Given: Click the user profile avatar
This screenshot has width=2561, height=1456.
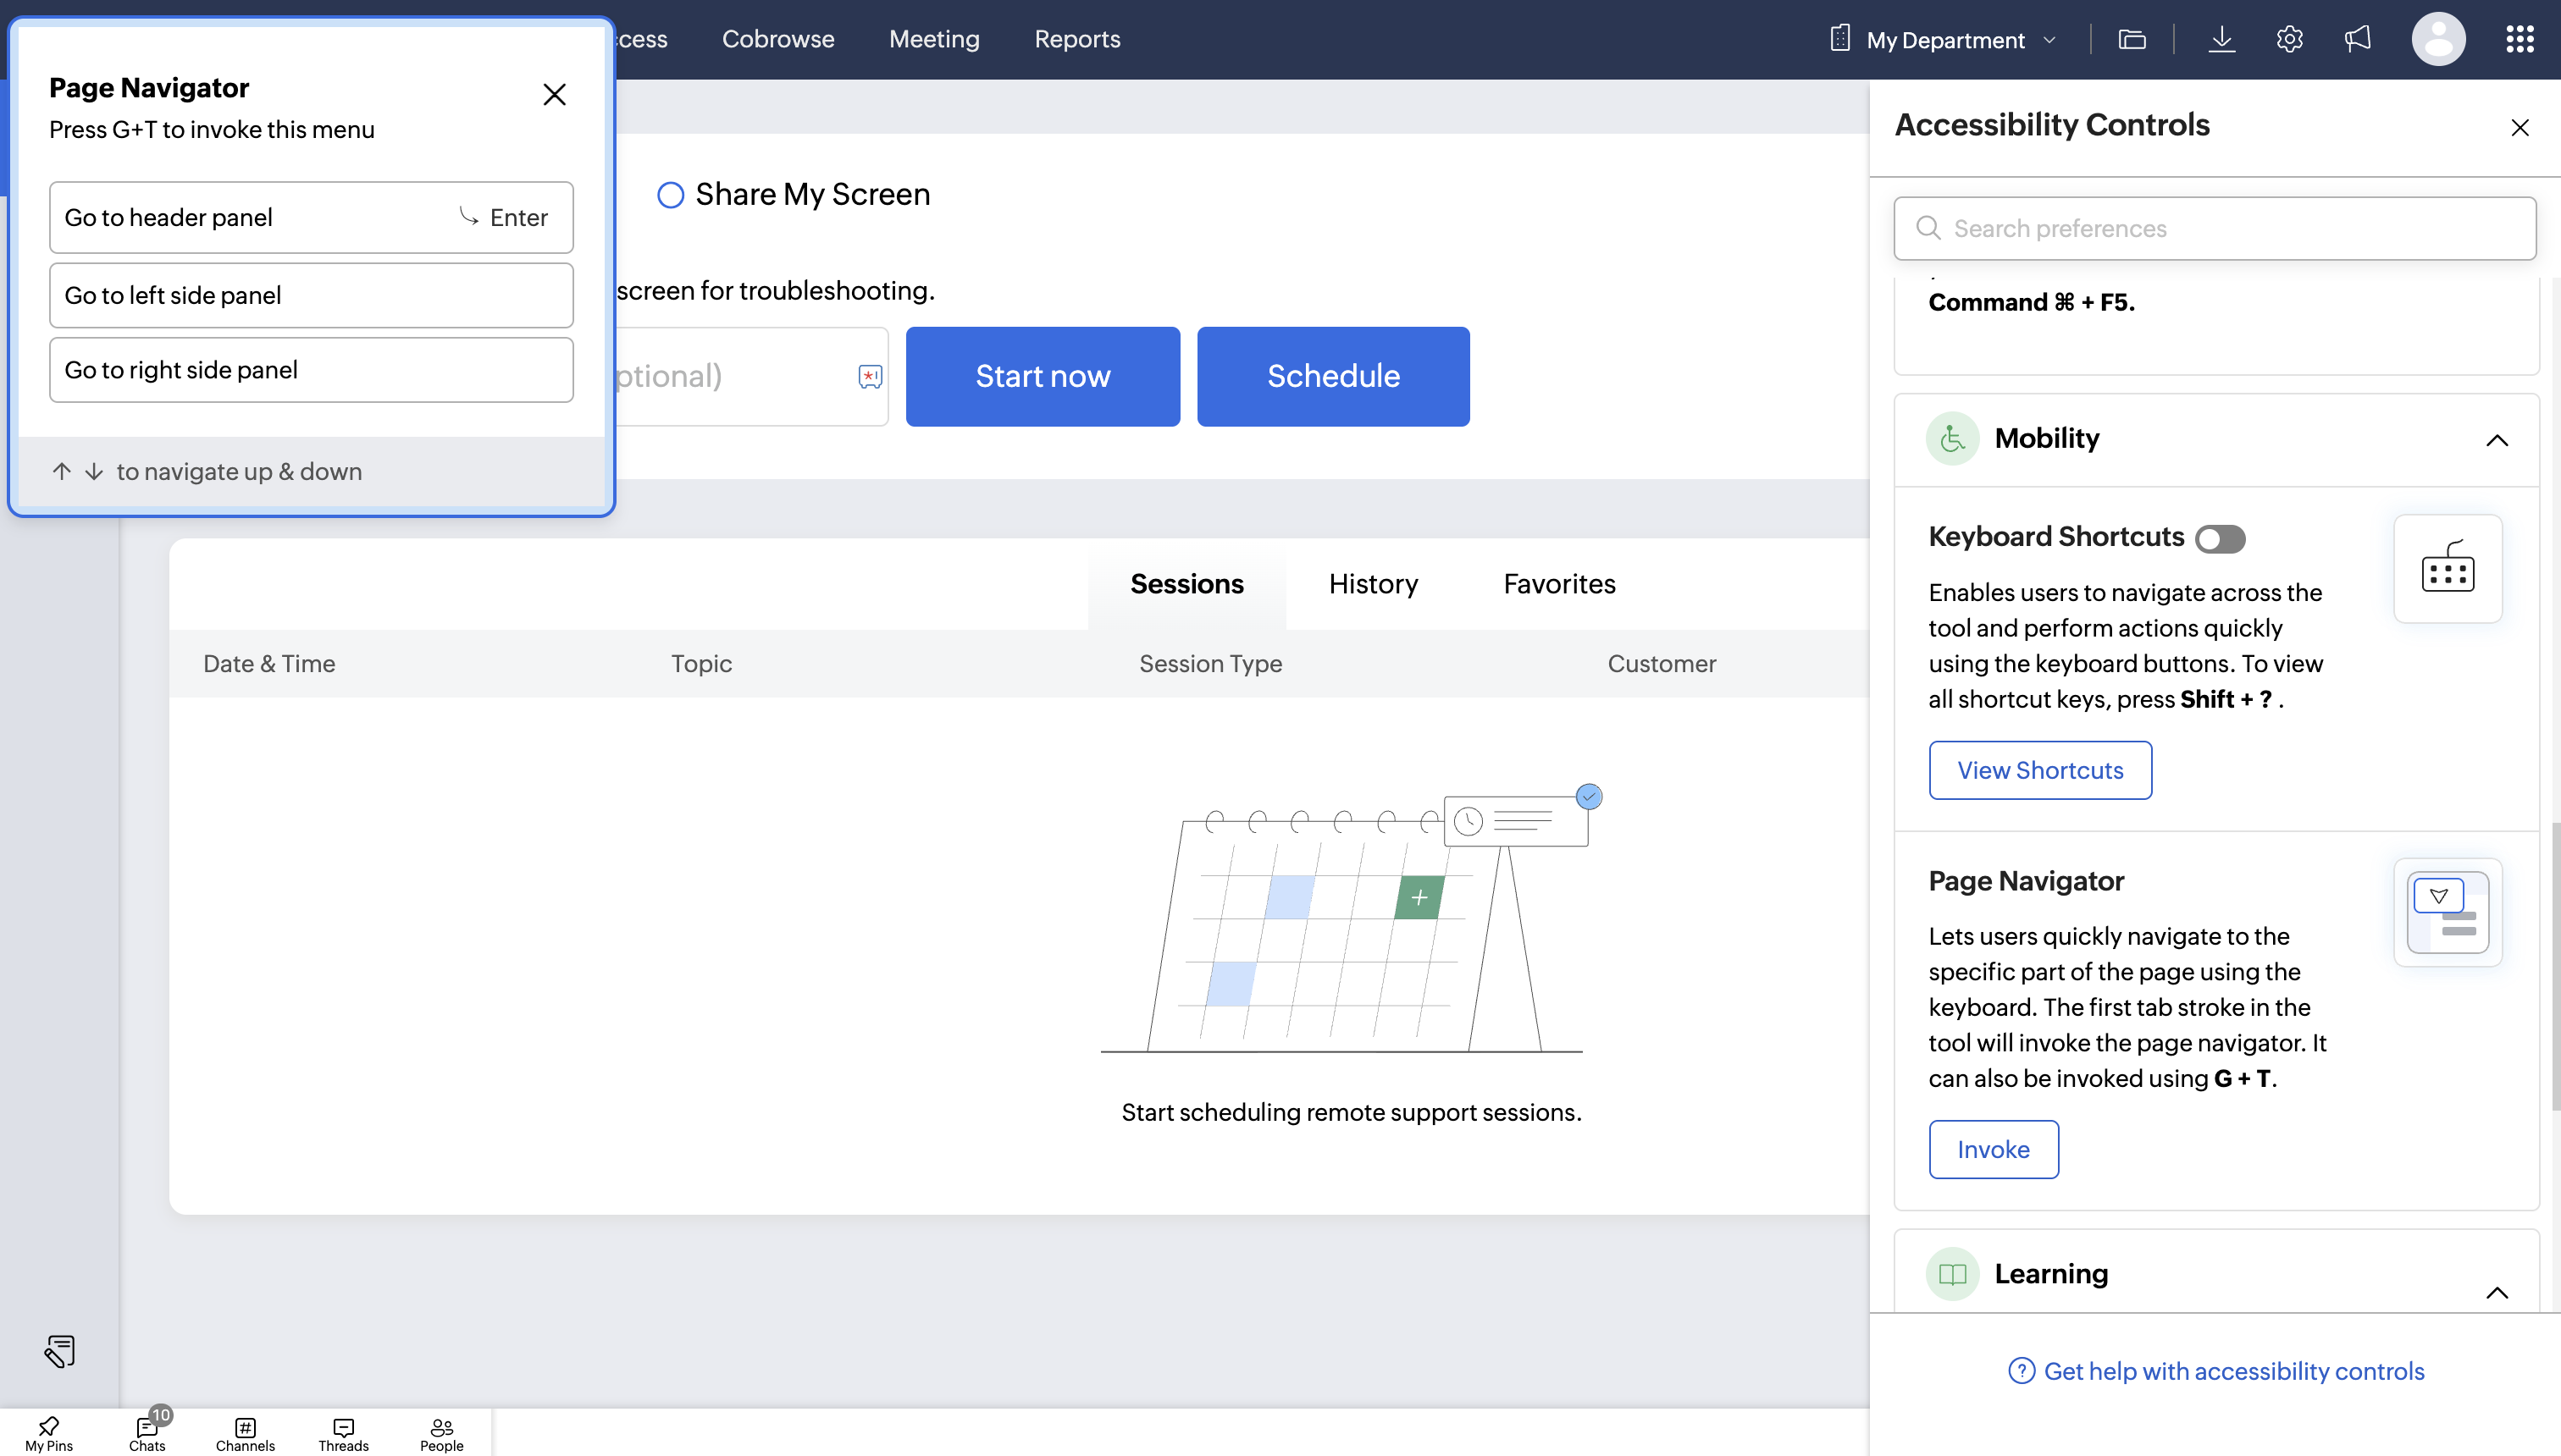Looking at the screenshot, I should [x=2438, y=39].
